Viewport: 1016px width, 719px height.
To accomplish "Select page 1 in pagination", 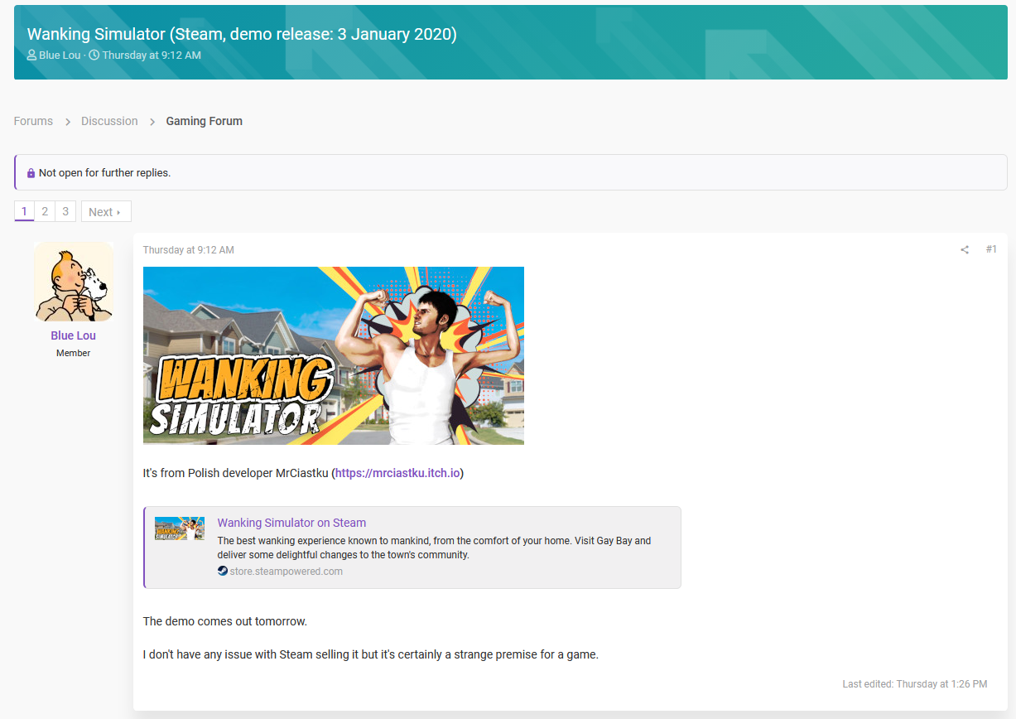I will pyautogui.click(x=24, y=211).
